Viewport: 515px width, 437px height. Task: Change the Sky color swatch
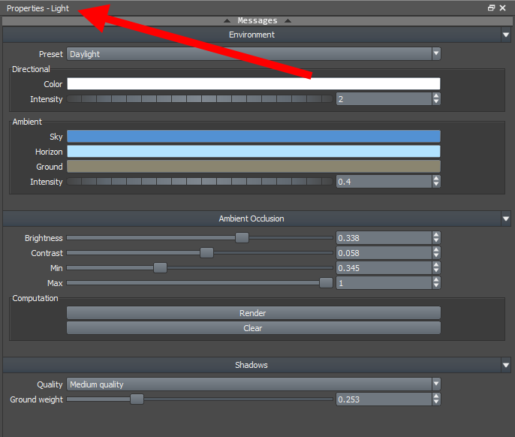pyautogui.click(x=254, y=137)
